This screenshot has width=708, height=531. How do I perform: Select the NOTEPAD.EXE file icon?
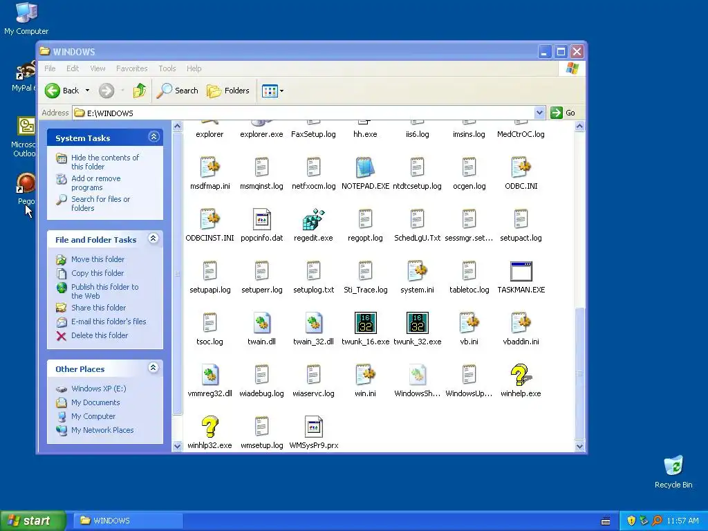(x=365, y=167)
